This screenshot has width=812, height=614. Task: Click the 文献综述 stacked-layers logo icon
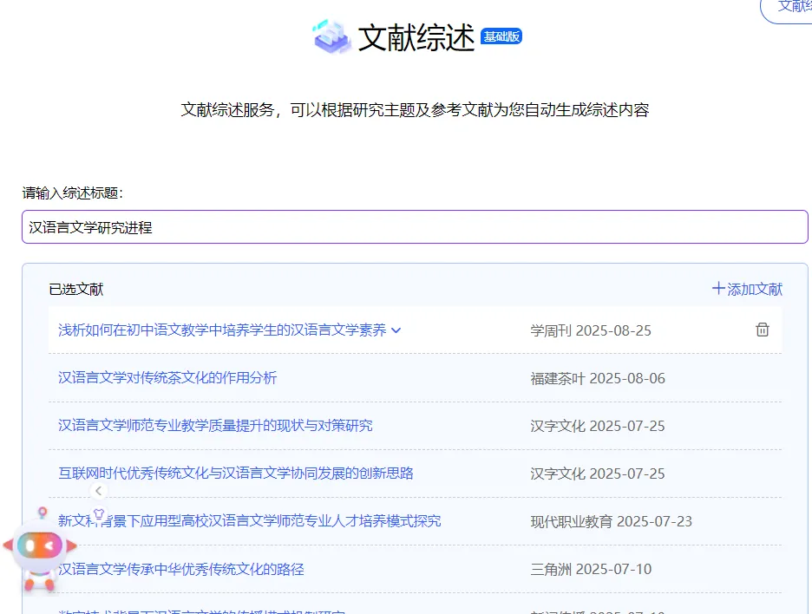point(332,36)
